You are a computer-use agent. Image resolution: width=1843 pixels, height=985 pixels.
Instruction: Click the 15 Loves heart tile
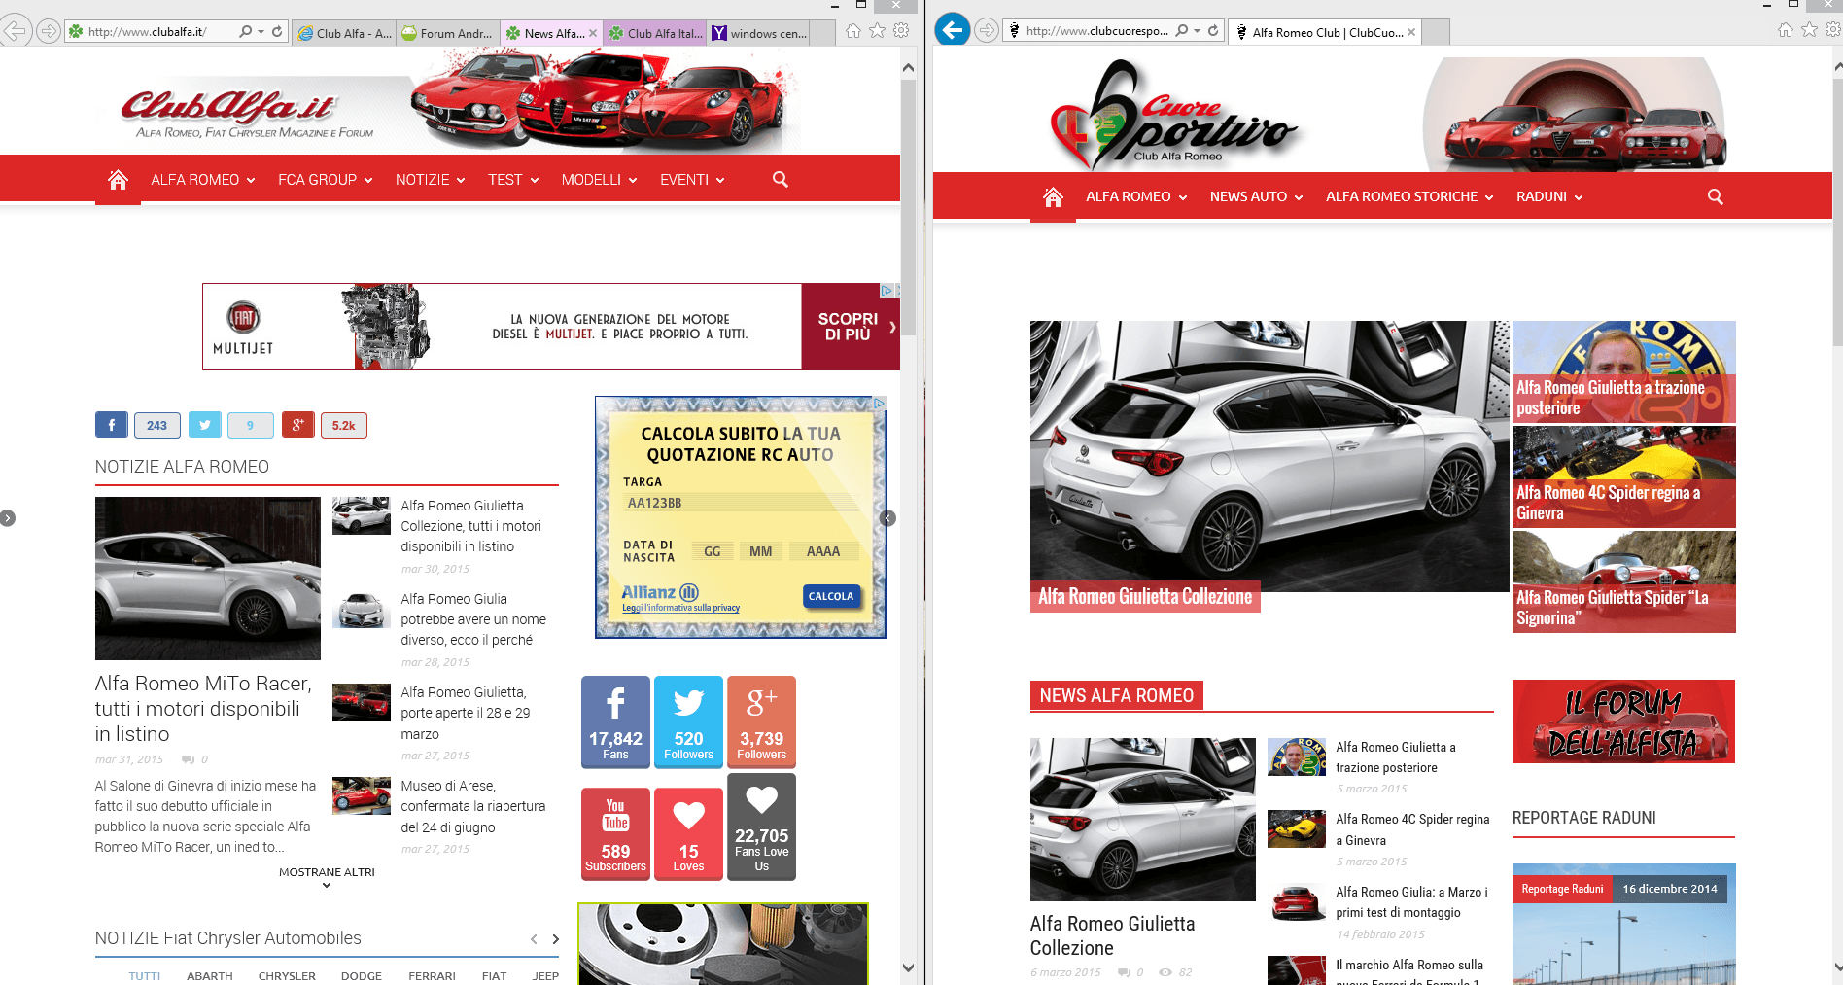tap(688, 834)
